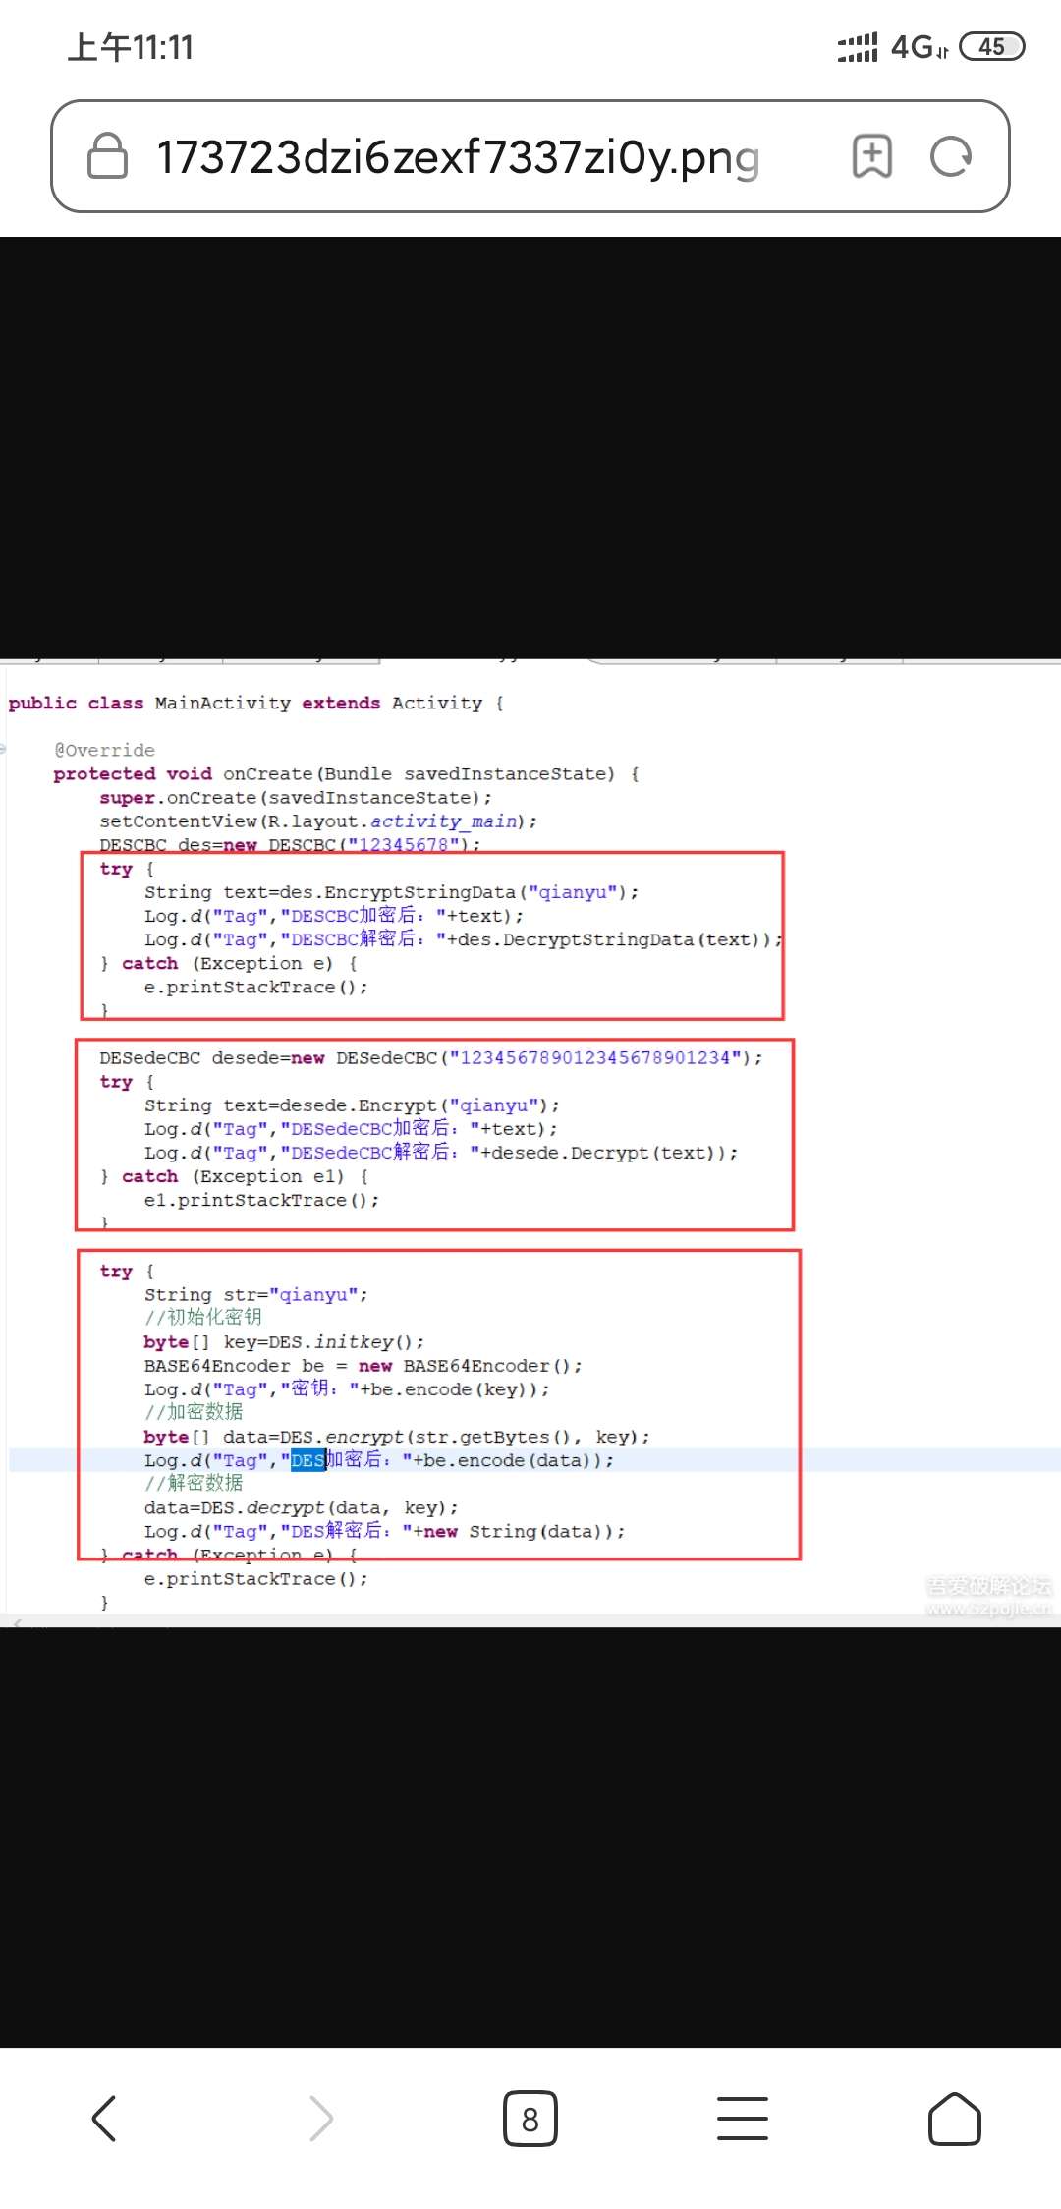
Task: Tap the add bookmark icon
Action: pyautogui.click(x=871, y=156)
